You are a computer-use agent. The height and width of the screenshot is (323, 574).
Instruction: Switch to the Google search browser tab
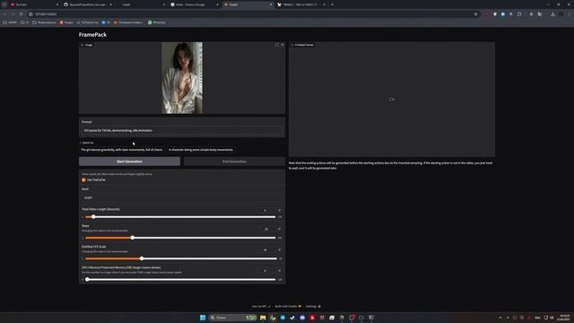(x=194, y=4)
